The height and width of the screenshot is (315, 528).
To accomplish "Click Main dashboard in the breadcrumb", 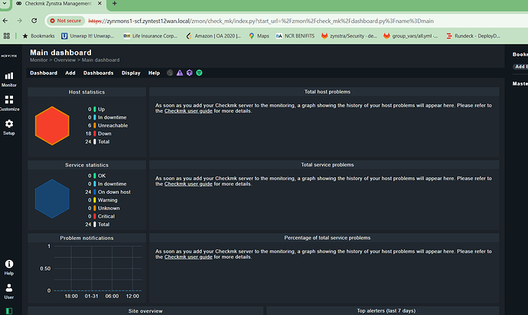I will point(101,60).
